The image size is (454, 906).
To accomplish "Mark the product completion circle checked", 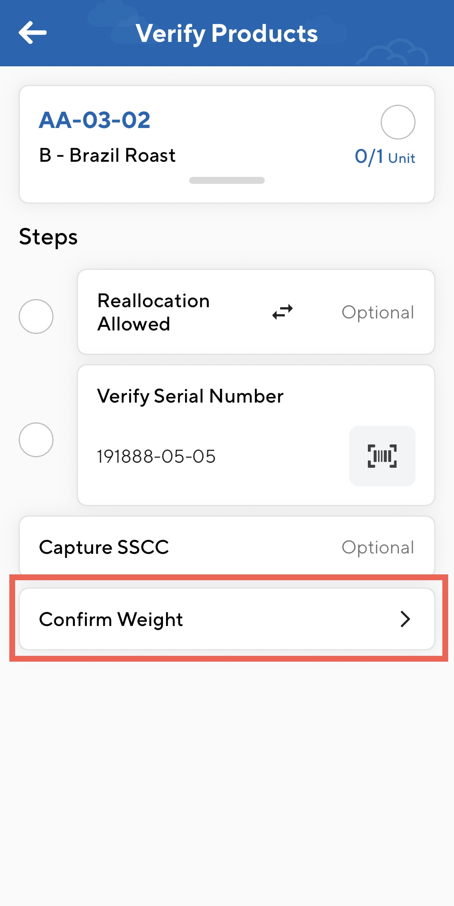I will 398,122.
